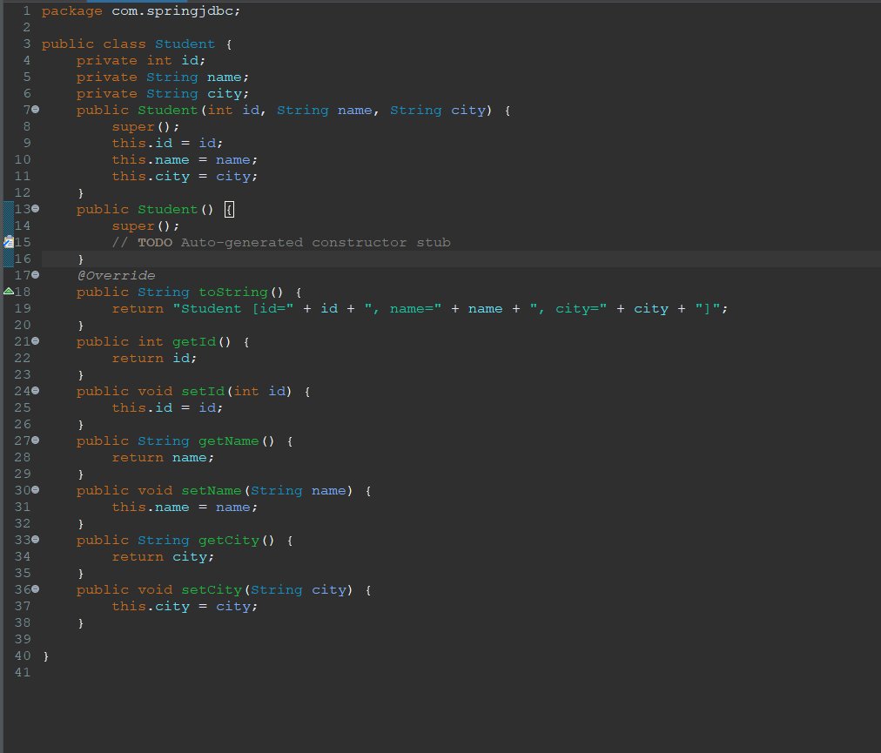
Task: Collapse the getCity method fold marker
Action: [34, 540]
